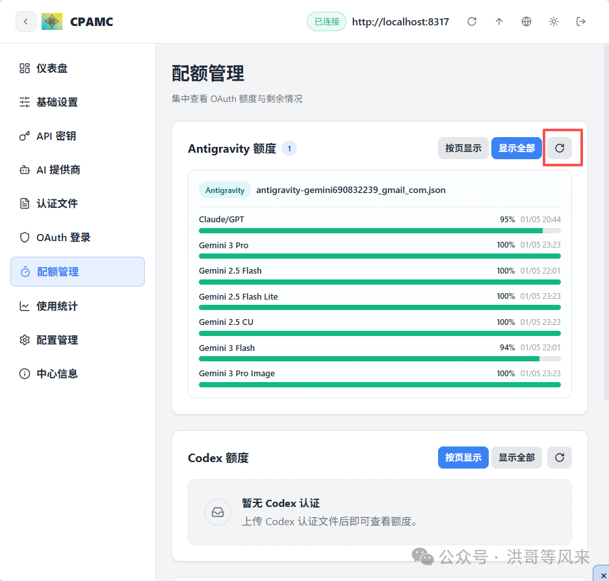Click the 使用统计 statistics icon

25,305
